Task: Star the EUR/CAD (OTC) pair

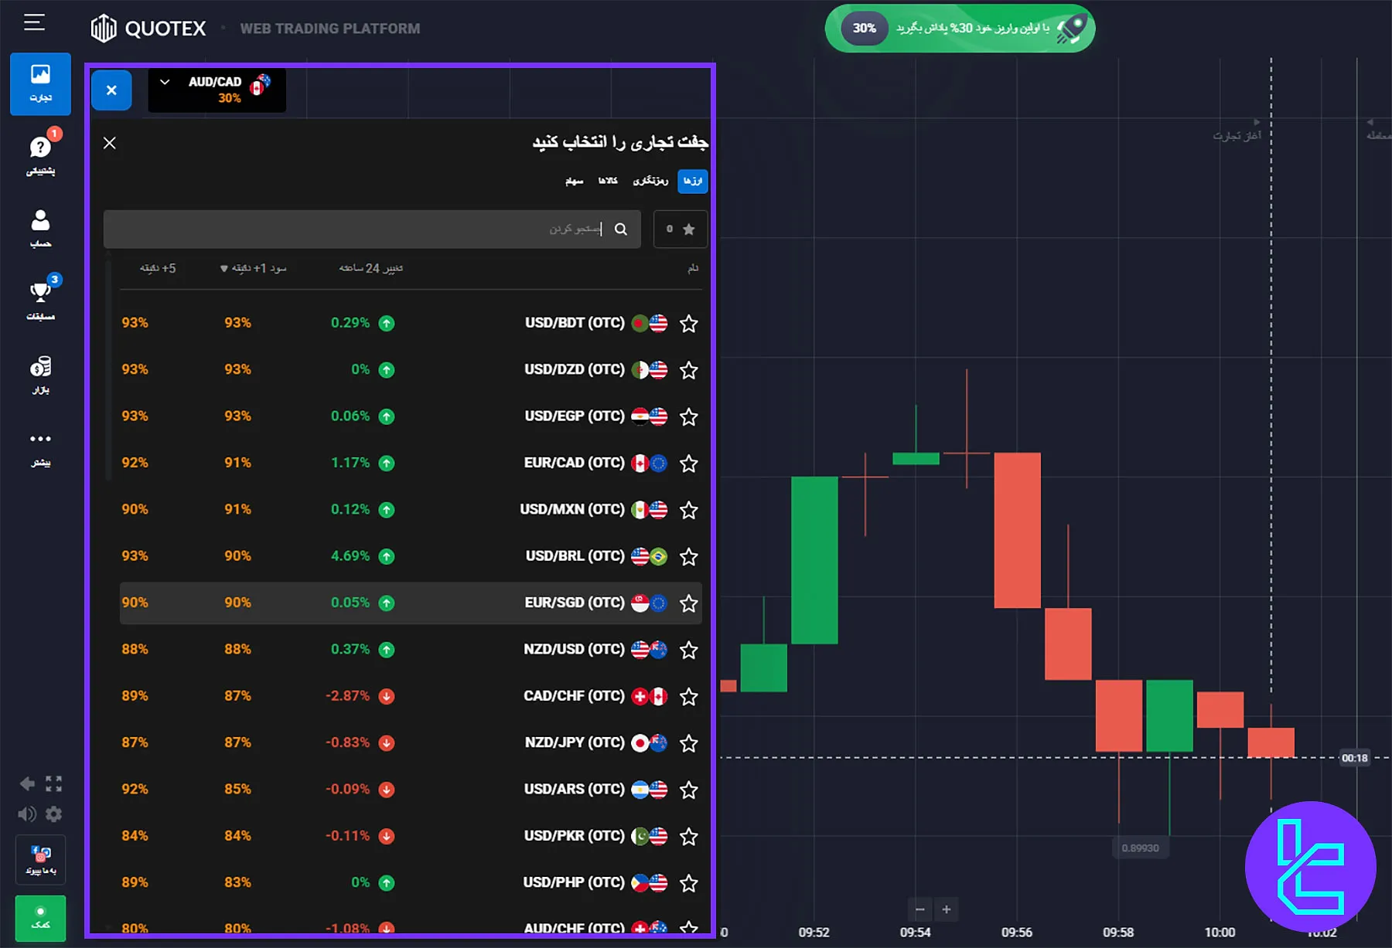Action: 688,464
